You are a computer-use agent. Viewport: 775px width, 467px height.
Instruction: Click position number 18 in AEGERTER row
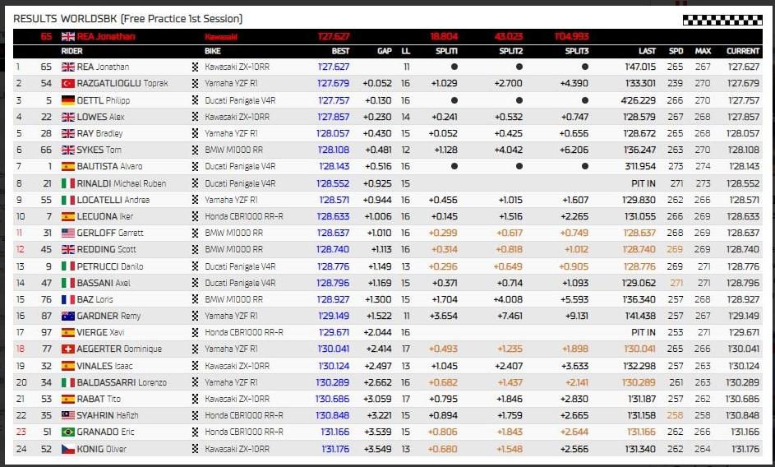point(20,349)
